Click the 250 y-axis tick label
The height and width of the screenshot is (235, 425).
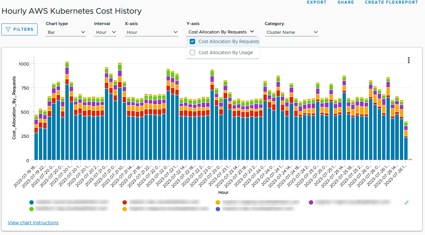(x=25, y=136)
